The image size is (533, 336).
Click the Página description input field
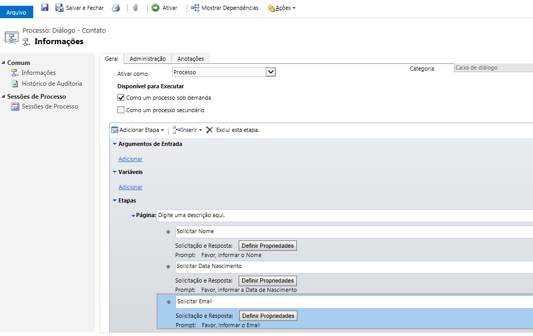[343, 215]
